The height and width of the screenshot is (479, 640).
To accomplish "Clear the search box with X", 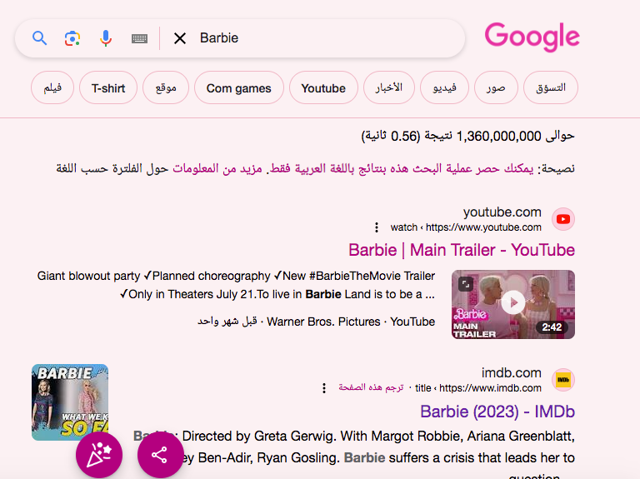I will (x=180, y=38).
